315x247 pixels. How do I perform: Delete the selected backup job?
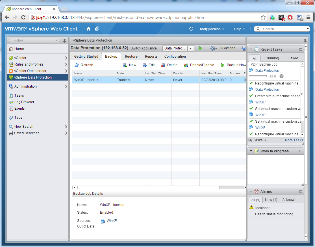[169, 65]
